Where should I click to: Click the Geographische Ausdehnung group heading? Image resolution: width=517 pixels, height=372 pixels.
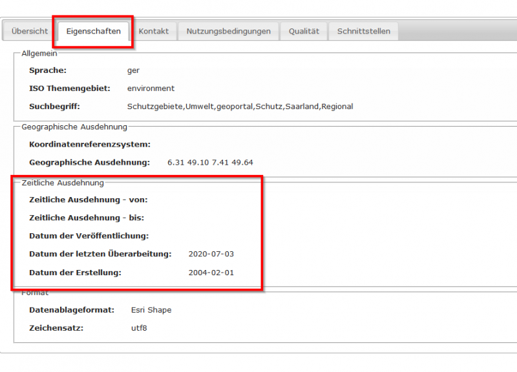(74, 127)
